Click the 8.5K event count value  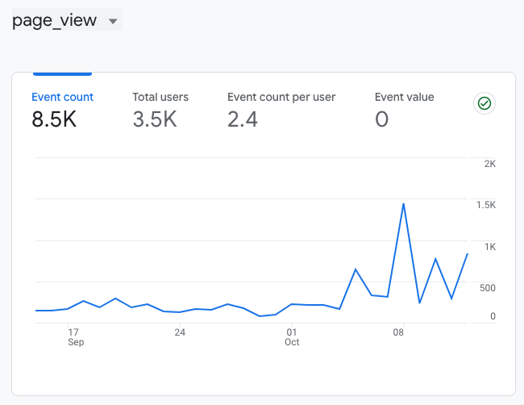[x=54, y=119]
